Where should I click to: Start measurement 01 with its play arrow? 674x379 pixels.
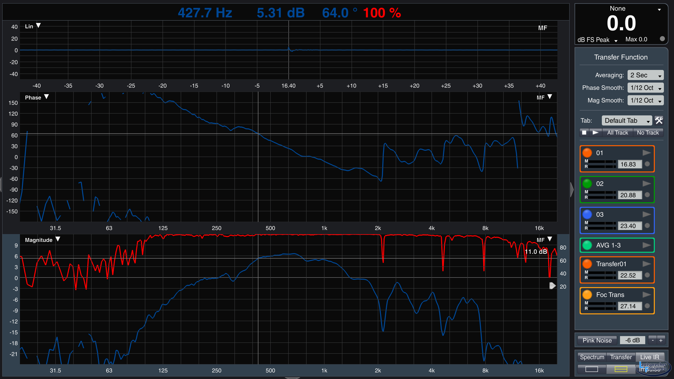click(x=646, y=153)
